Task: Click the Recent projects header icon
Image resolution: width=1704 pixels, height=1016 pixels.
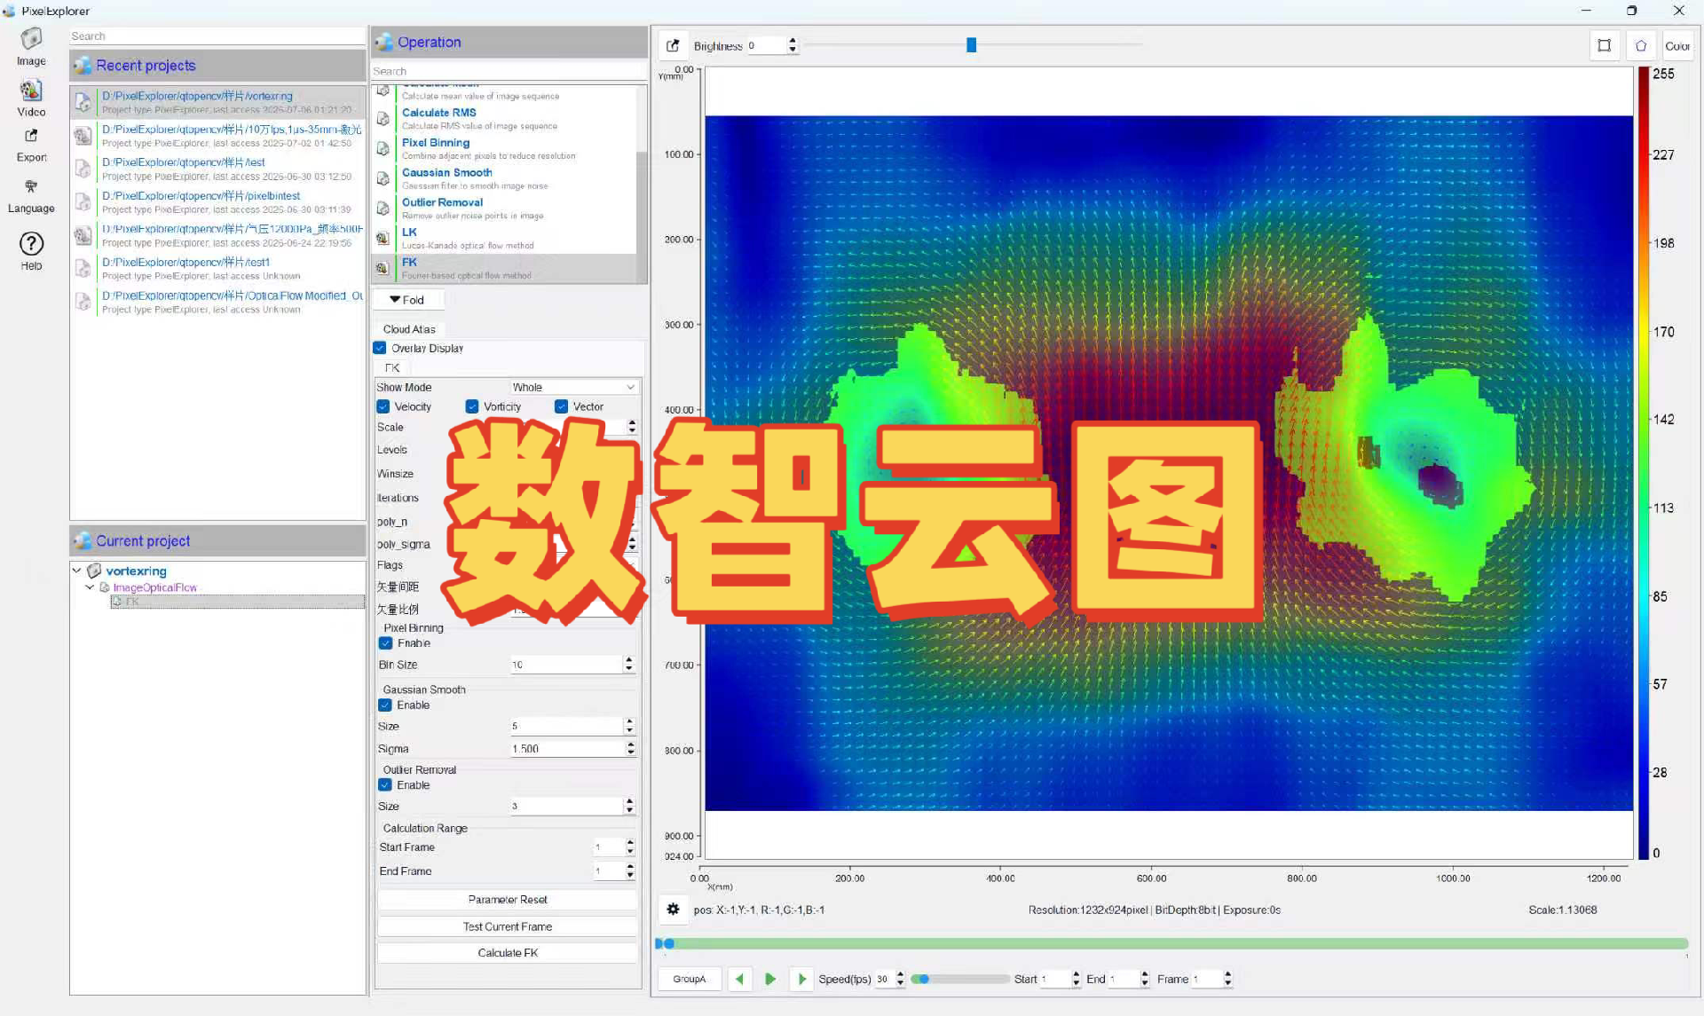Action: (x=83, y=66)
